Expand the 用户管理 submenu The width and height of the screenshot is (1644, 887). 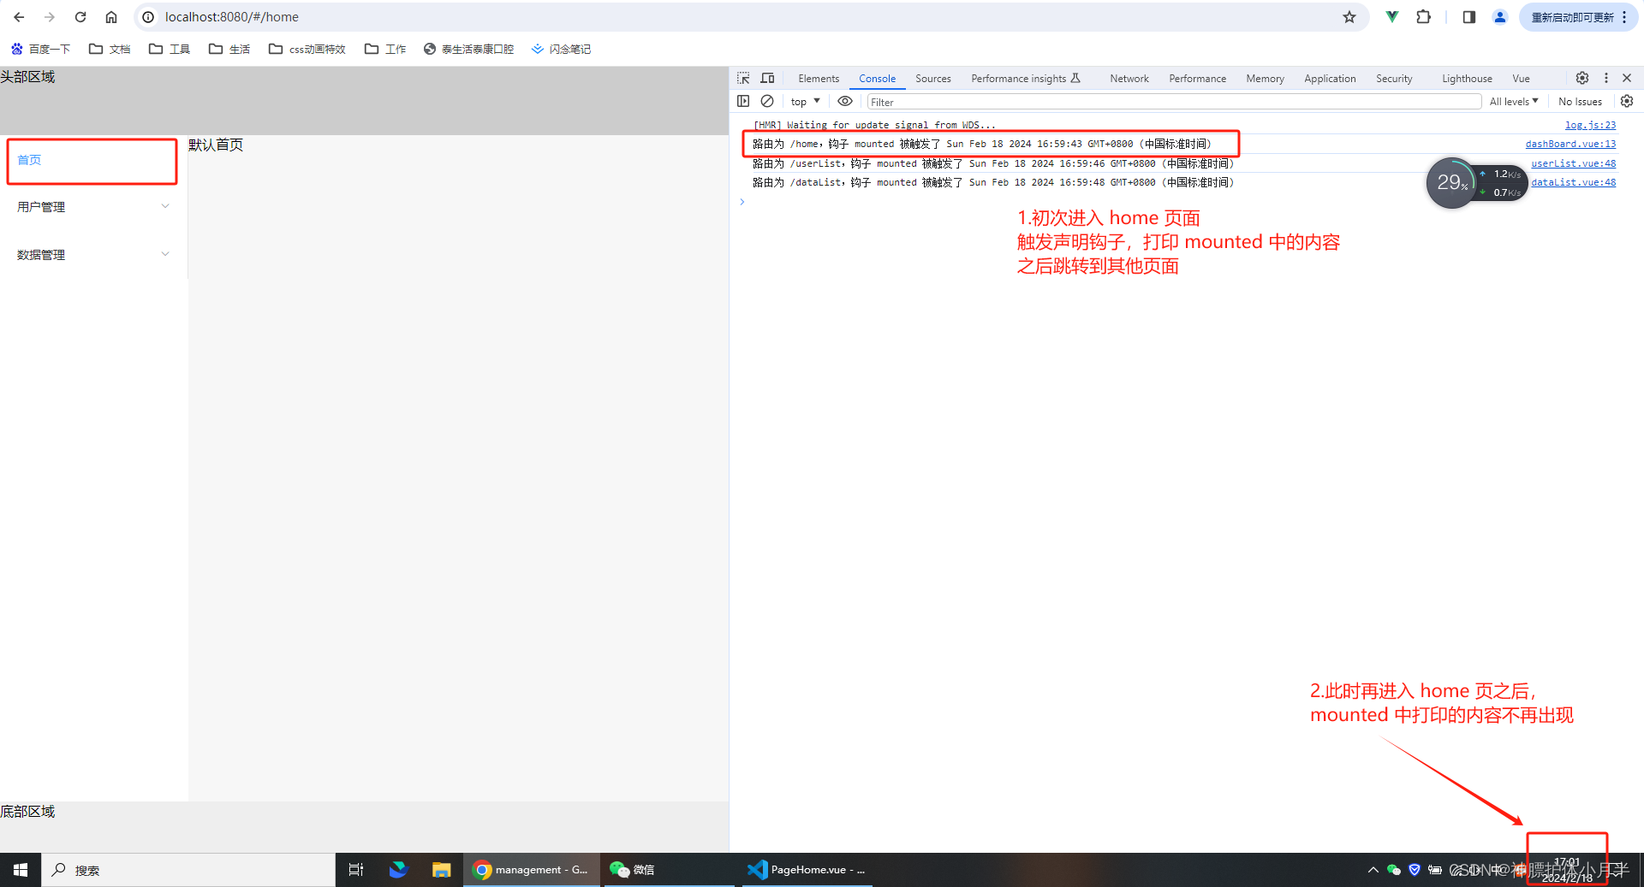tap(93, 207)
